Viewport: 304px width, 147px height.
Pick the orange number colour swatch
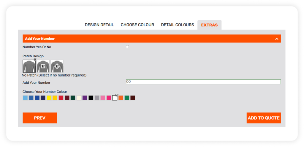click(x=121, y=98)
